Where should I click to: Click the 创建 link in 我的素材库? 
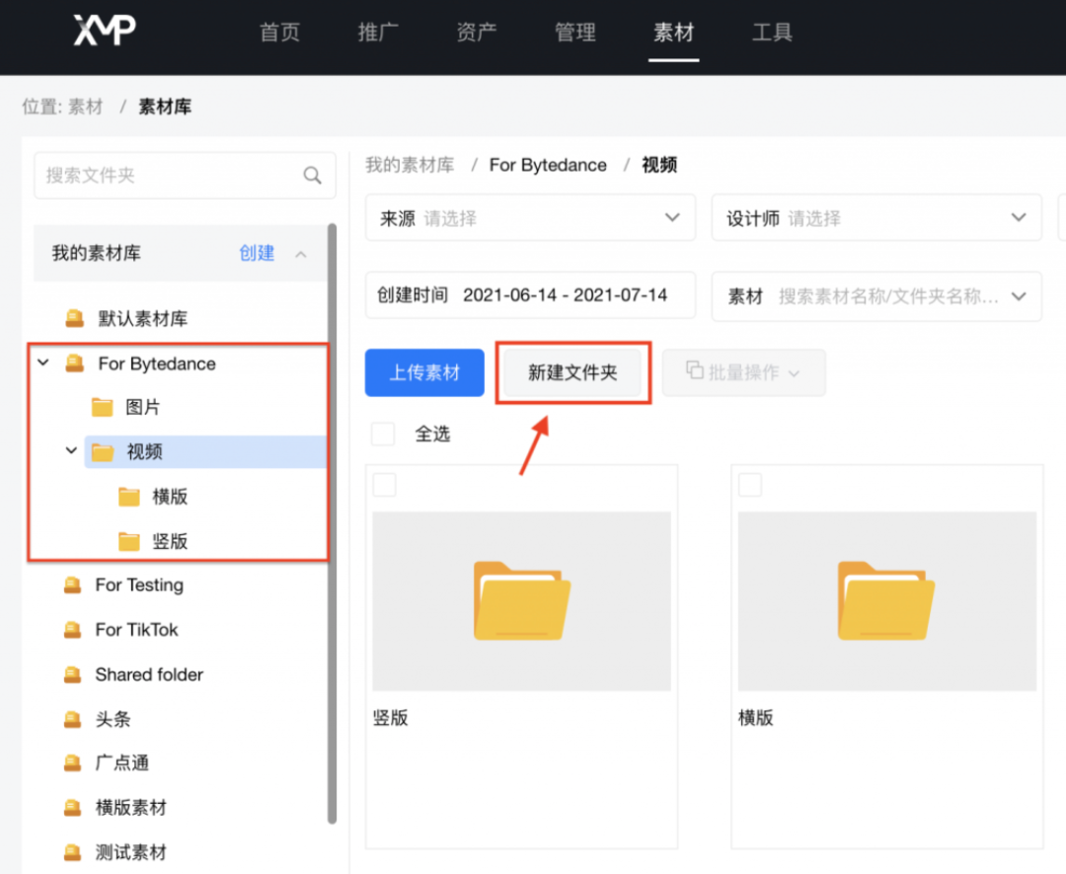(257, 253)
